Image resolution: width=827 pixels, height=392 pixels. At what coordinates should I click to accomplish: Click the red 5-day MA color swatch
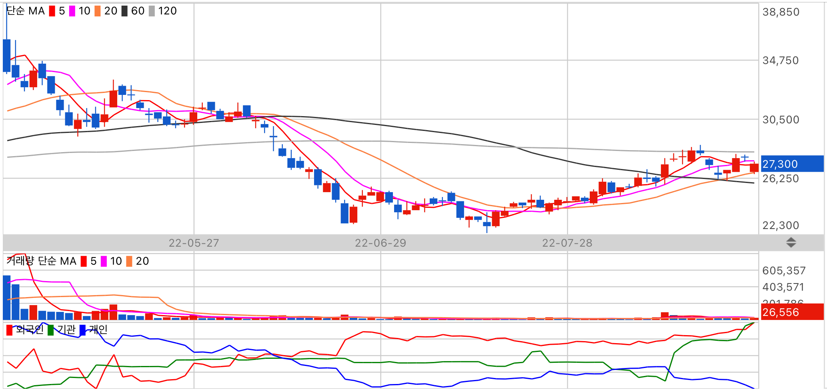click(x=52, y=11)
